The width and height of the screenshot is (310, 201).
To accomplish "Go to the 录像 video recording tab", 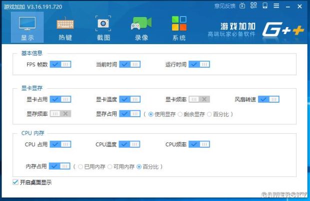I will pos(141,28).
